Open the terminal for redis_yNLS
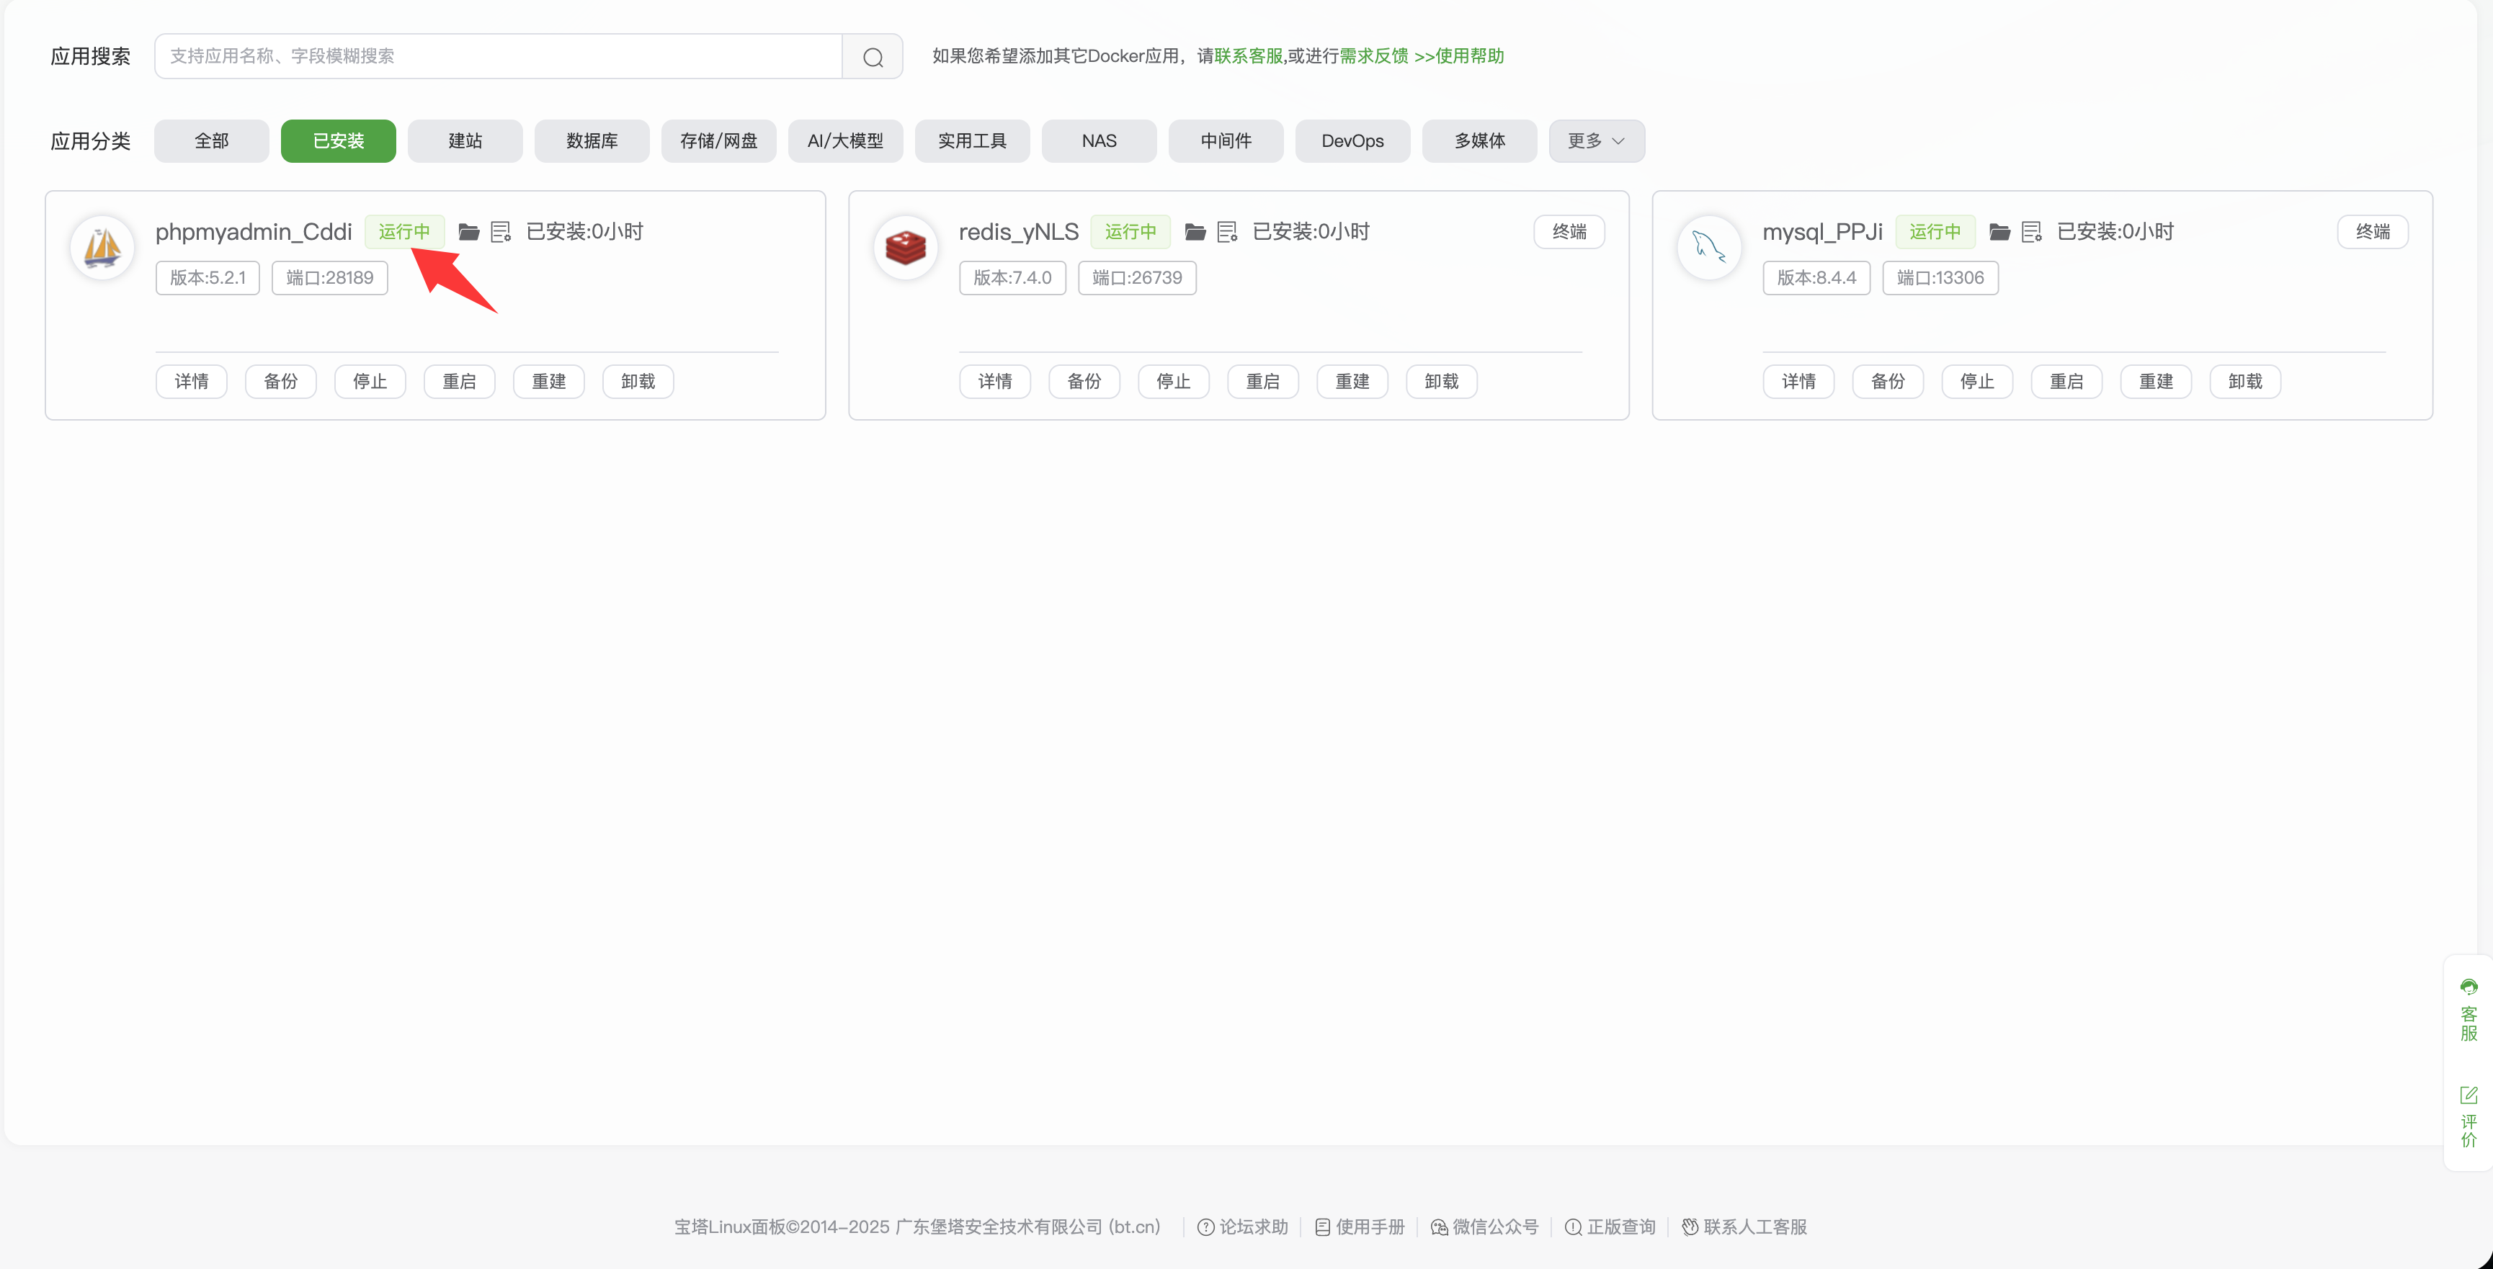The image size is (2493, 1269). [x=1569, y=232]
